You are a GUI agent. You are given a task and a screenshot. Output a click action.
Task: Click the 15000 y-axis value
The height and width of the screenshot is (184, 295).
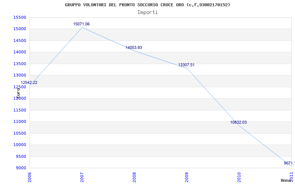click(x=20, y=29)
